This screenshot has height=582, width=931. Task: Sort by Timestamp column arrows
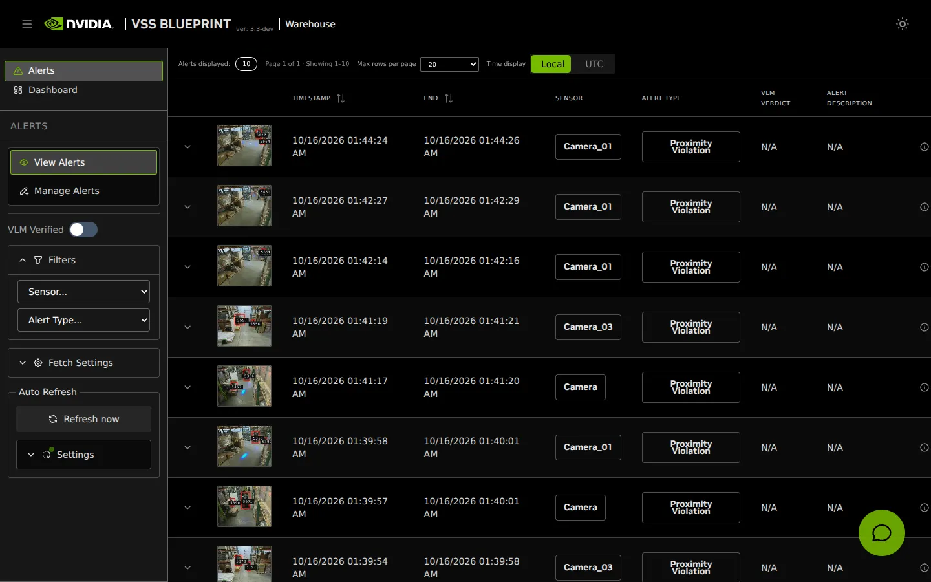click(341, 98)
